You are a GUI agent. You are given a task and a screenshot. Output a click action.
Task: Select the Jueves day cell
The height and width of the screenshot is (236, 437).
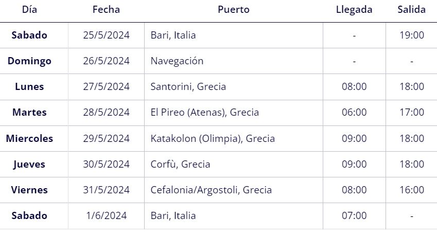tap(29, 164)
